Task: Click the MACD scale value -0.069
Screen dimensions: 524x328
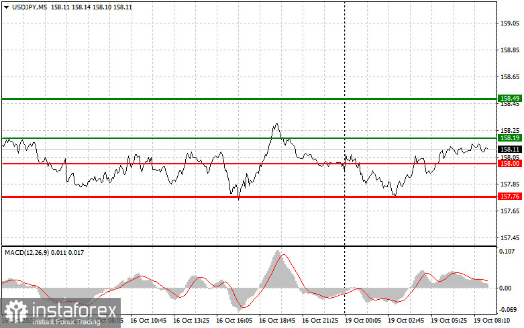Action: pos(508,310)
